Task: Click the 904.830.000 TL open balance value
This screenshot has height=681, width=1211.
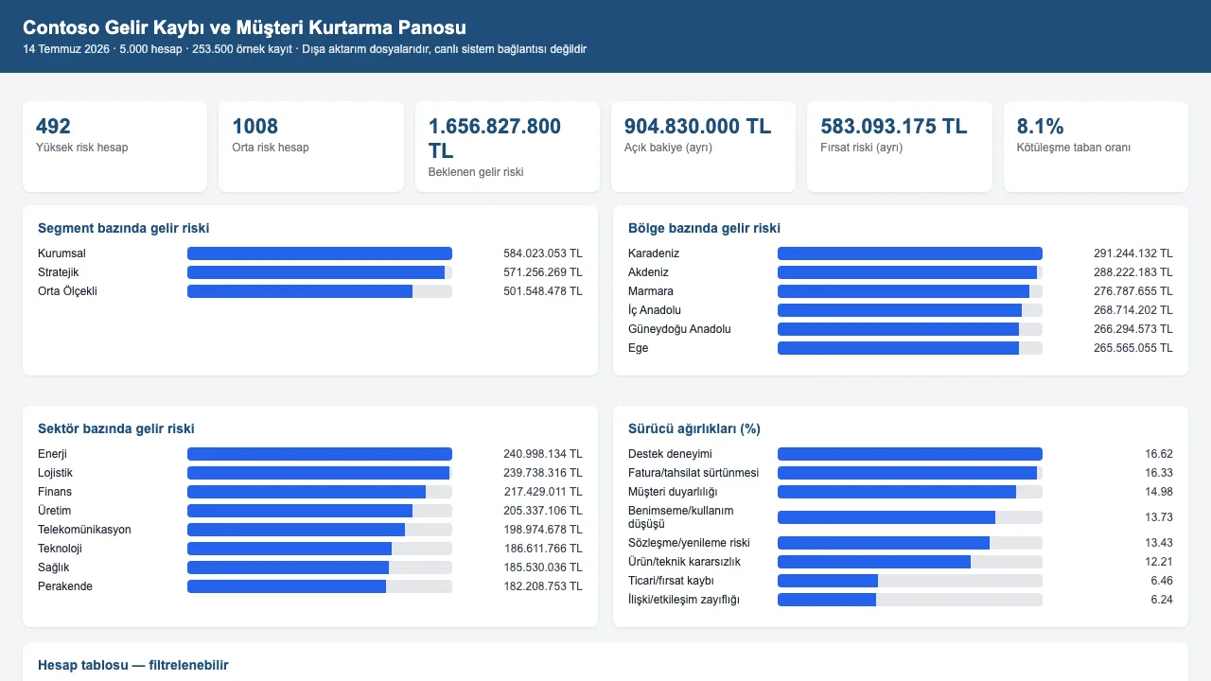Action: pos(697,126)
